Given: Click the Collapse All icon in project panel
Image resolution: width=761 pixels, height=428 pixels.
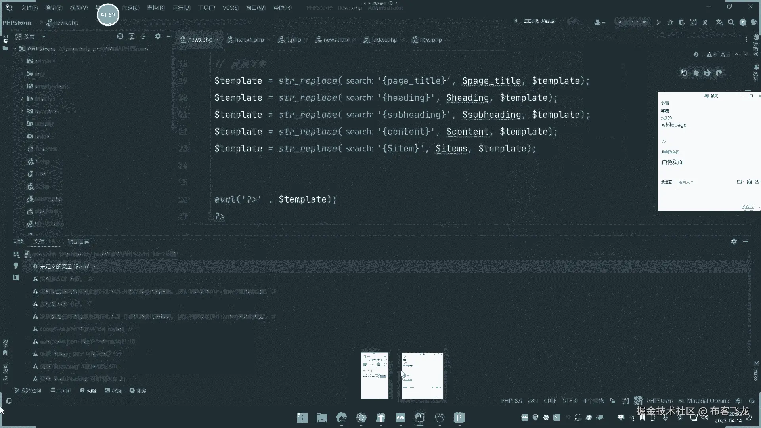Looking at the screenshot, I should (143, 36).
